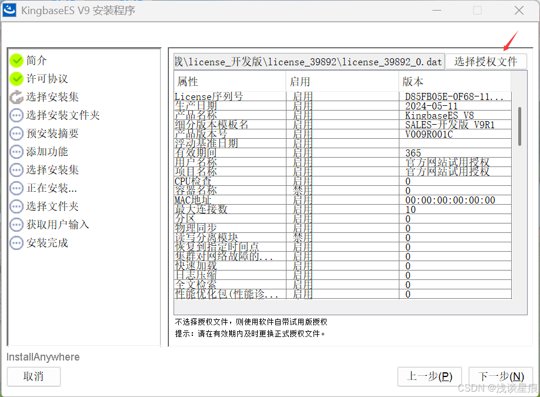
Task: Click the green checkmark icon beside 许可协议
Action: click(16, 79)
